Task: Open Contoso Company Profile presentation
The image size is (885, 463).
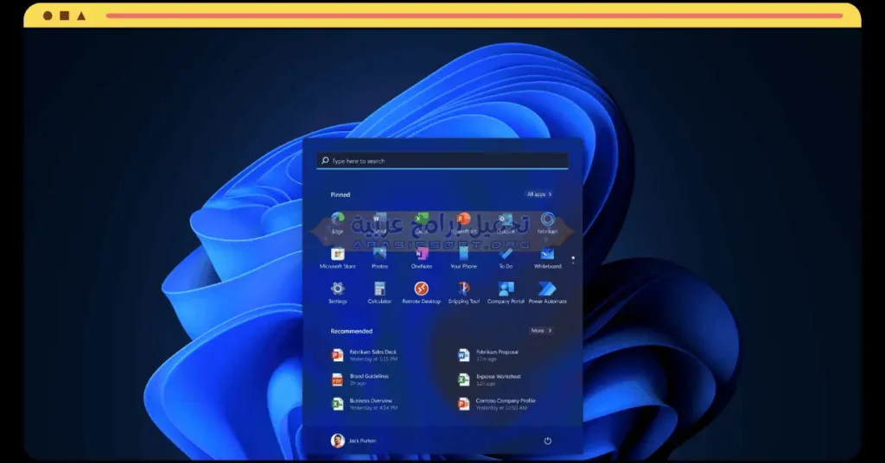Action: pyautogui.click(x=497, y=403)
